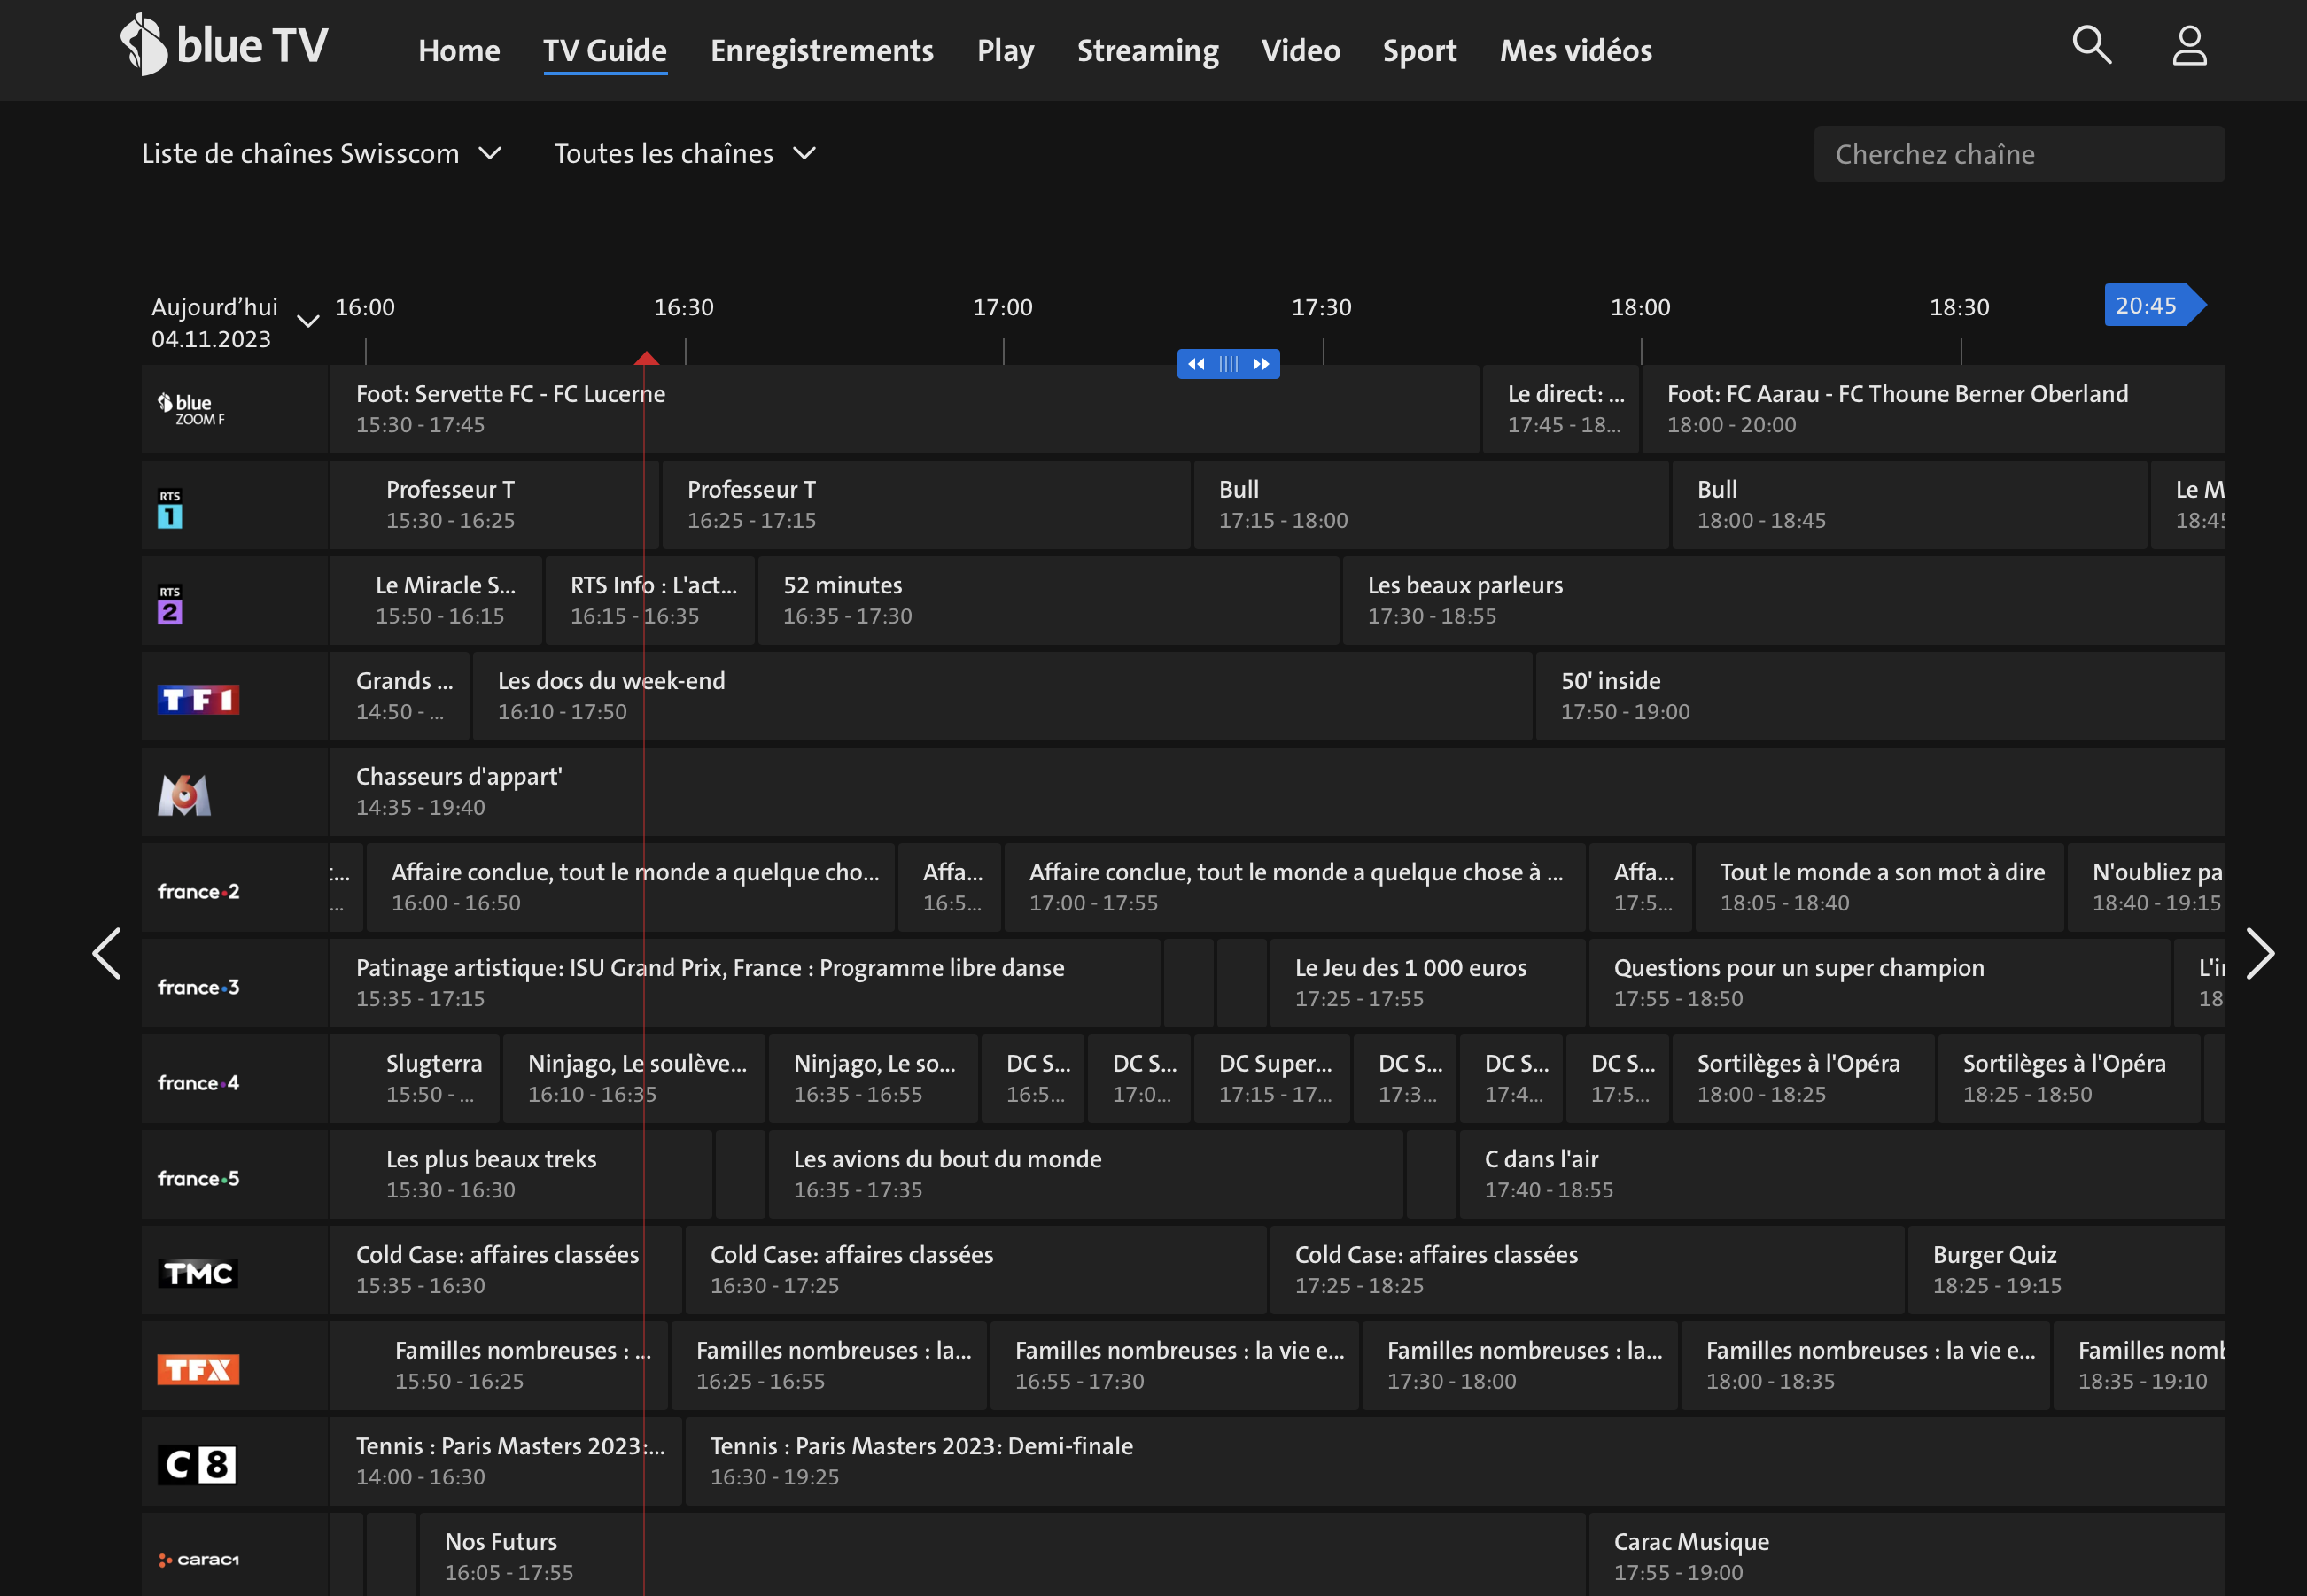Click the blue timeline scrubber handle
Screen dimensions: 2307x1596
pos(1228,364)
